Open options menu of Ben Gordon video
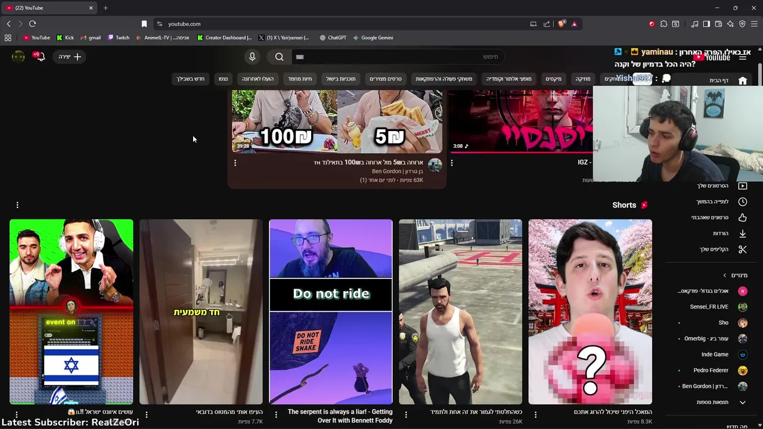 pyautogui.click(x=235, y=163)
